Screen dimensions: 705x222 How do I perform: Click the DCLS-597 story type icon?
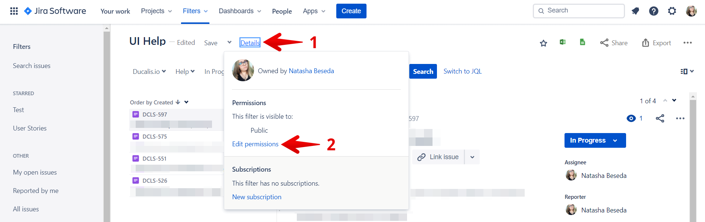pos(136,114)
